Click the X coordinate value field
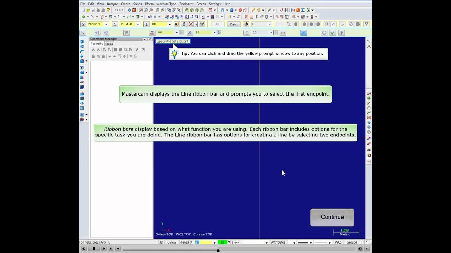The image size is (451, 253). [95, 24]
